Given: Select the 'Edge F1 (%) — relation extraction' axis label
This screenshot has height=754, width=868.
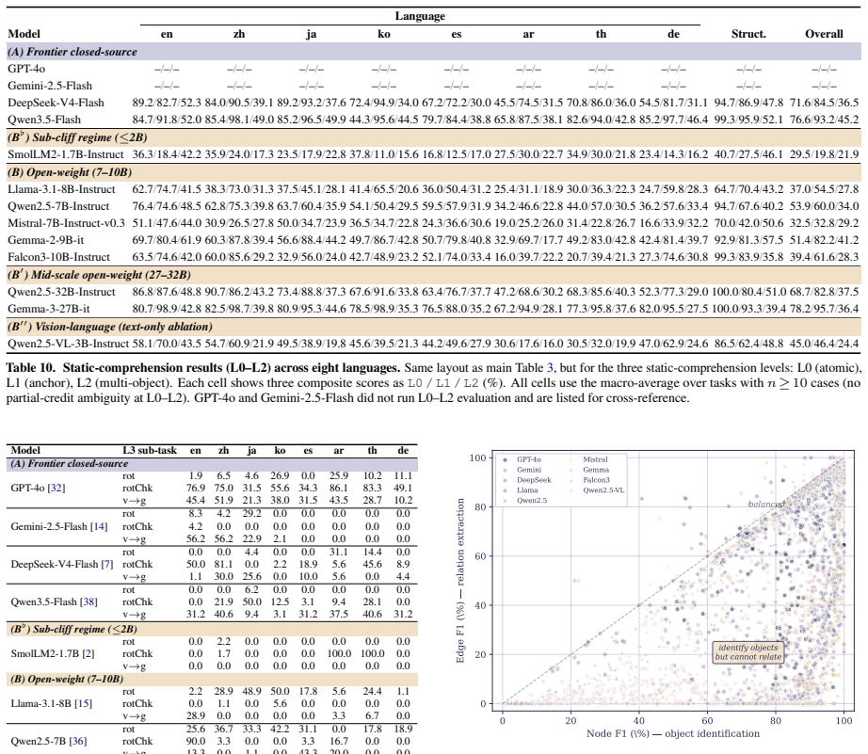Looking at the screenshot, I should click(x=460, y=580).
